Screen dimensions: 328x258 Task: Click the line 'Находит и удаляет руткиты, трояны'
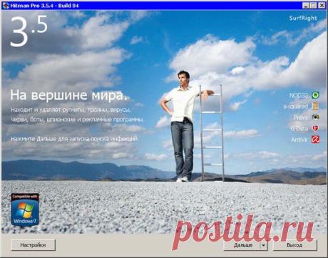[x=71, y=110]
